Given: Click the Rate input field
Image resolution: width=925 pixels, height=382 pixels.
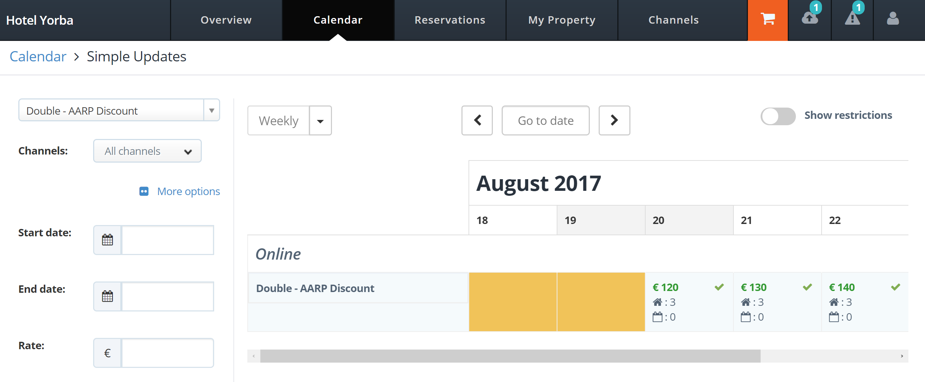Looking at the screenshot, I should [168, 353].
